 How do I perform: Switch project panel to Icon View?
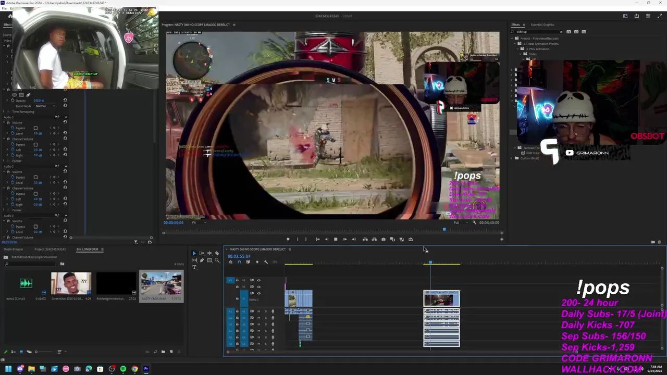[x=21, y=352]
